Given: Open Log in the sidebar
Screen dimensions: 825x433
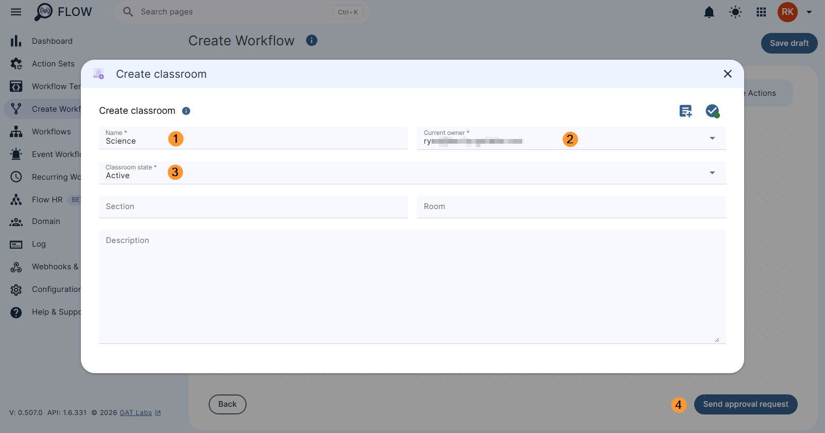Looking at the screenshot, I should coord(39,244).
